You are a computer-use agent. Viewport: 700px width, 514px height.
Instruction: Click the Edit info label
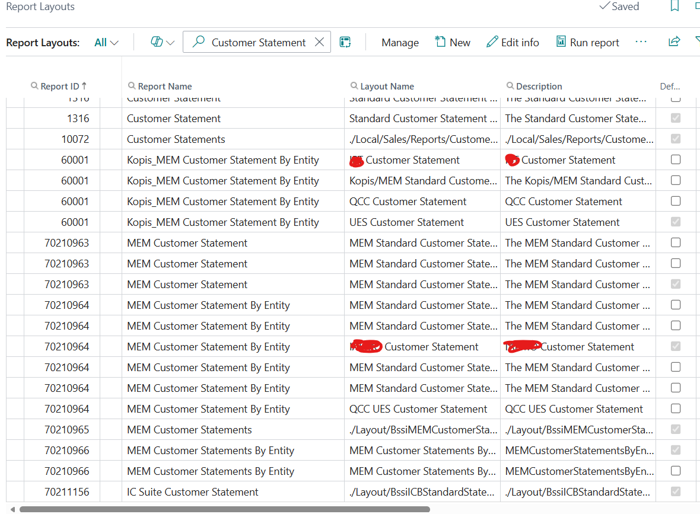(520, 42)
